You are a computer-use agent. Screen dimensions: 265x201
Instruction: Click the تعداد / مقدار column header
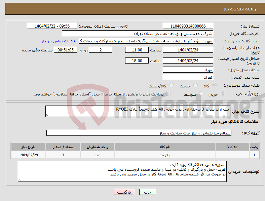63,147
